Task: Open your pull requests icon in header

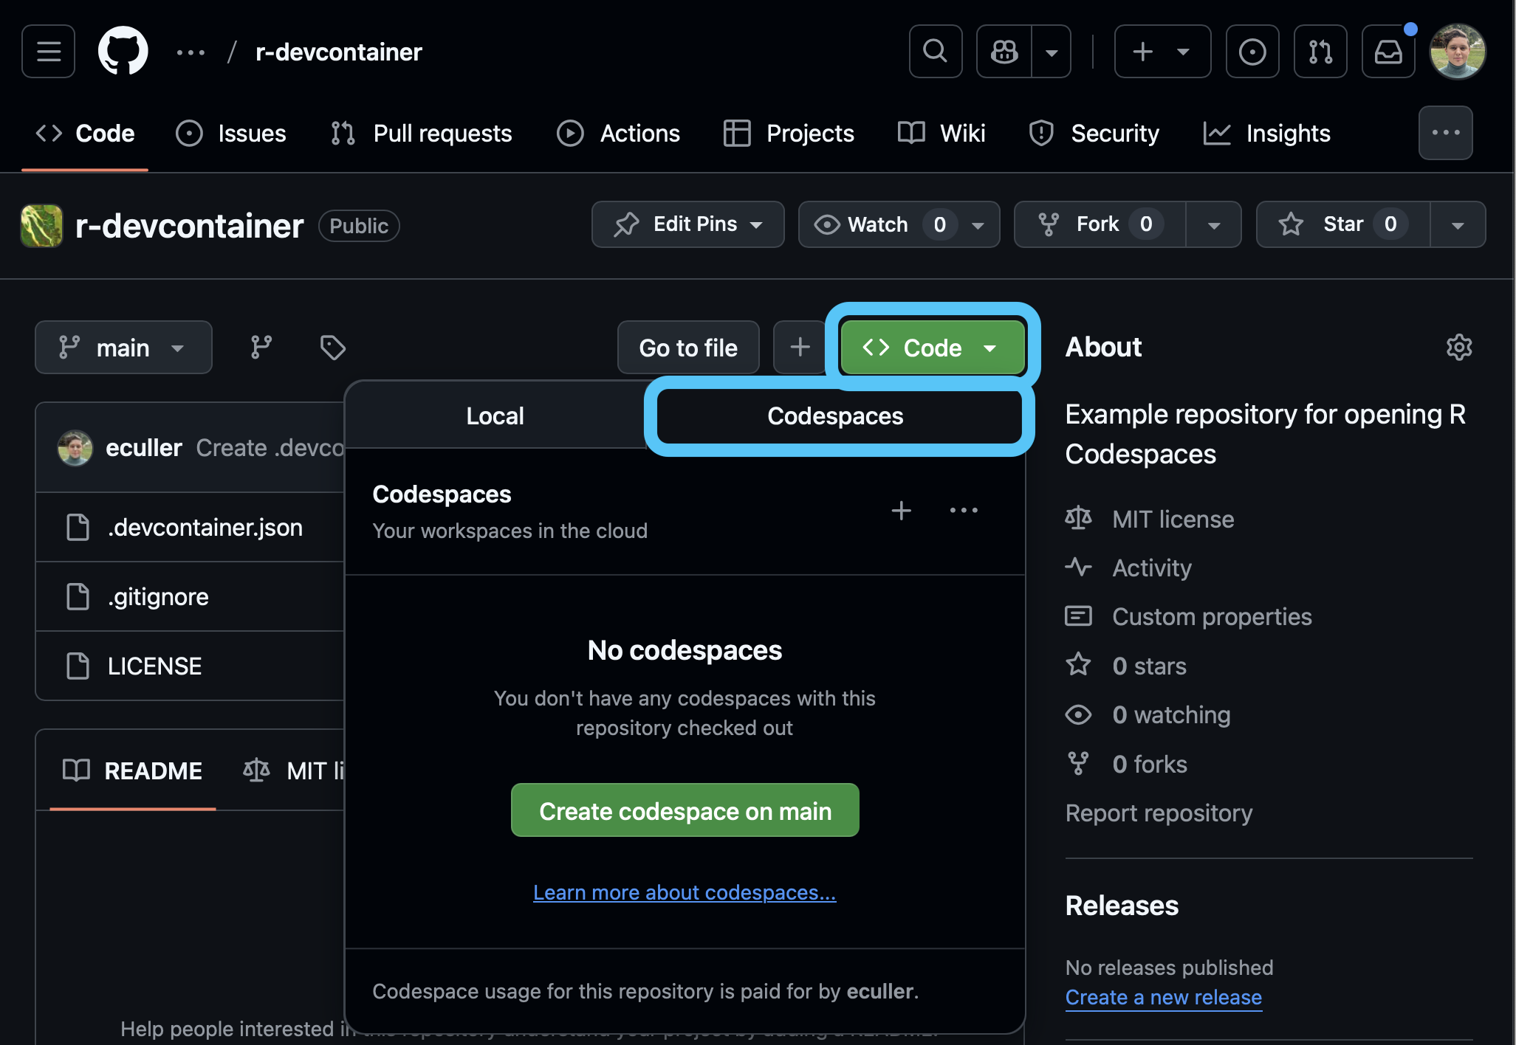Action: click(1320, 52)
